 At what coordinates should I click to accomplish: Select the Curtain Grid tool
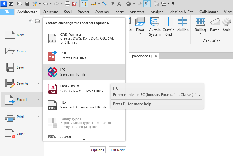[169, 27]
